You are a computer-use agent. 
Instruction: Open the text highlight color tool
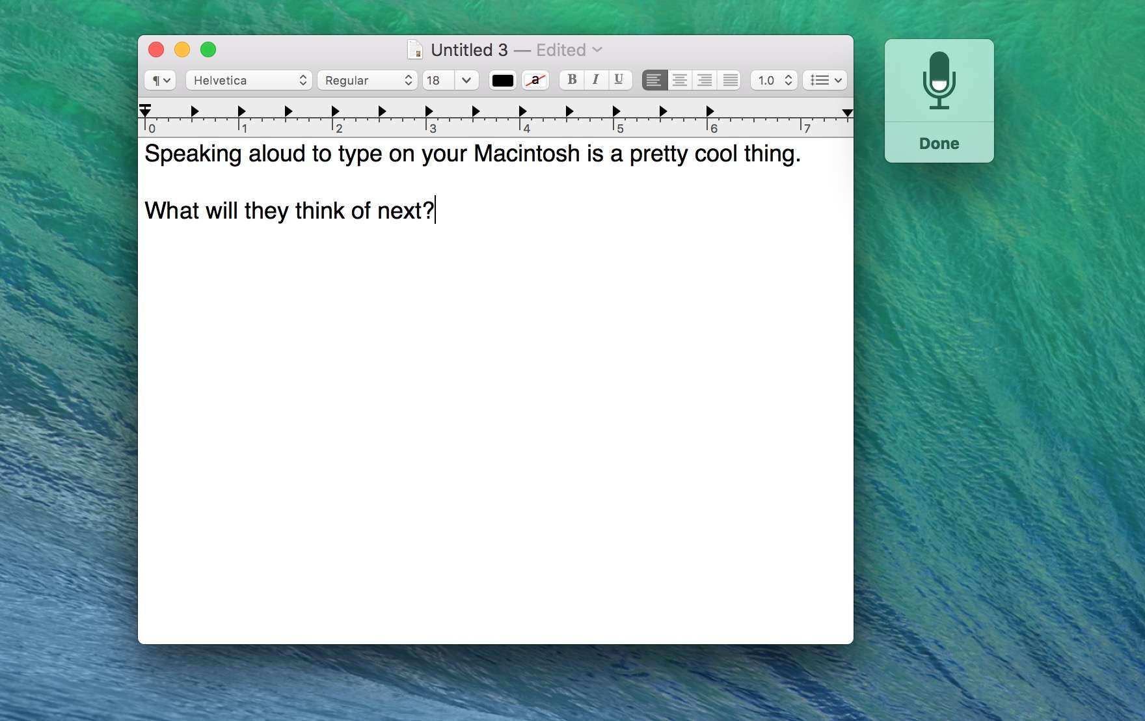point(535,80)
